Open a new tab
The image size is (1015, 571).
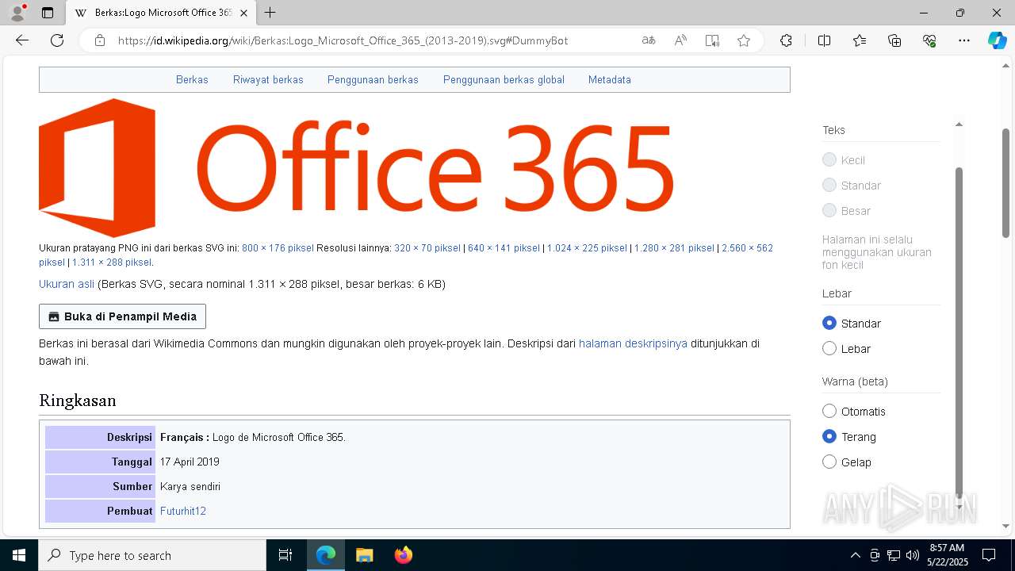pyautogui.click(x=270, y=13)
